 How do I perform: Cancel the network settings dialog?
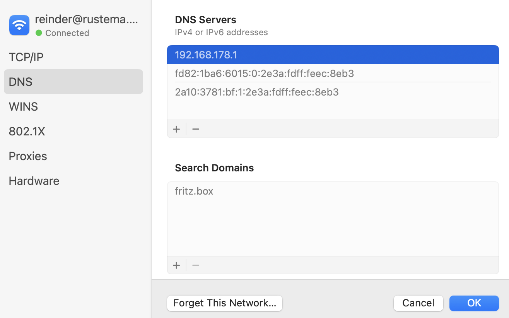point(418,303)
